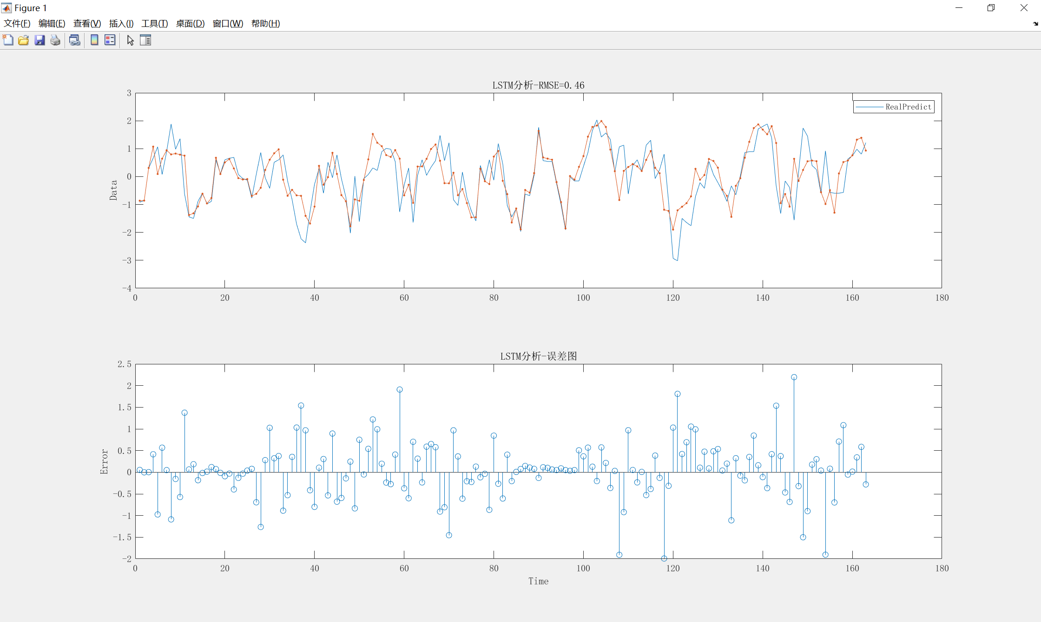
Task: Toggle Insert Legend in the toolbar
Action: [110, 40]
